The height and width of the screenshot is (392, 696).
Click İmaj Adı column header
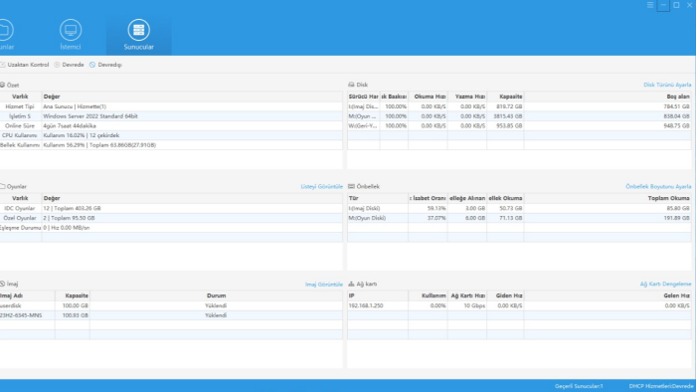27,295
